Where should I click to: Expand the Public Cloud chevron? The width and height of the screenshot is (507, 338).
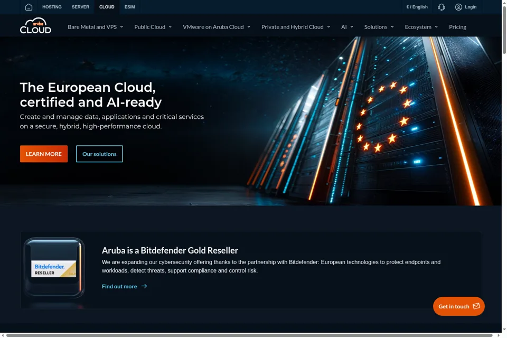click(x=170, y=27)
